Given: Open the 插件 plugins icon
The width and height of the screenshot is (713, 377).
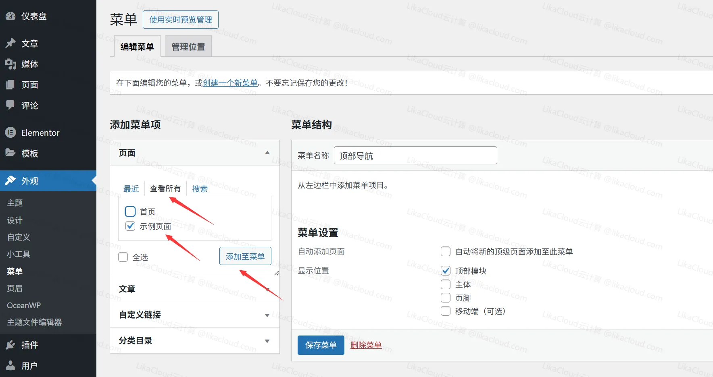Looking at the screenshot, I should 11,345.
